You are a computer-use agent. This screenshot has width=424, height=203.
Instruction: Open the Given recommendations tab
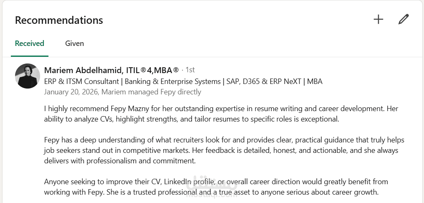tap(74, 43)
